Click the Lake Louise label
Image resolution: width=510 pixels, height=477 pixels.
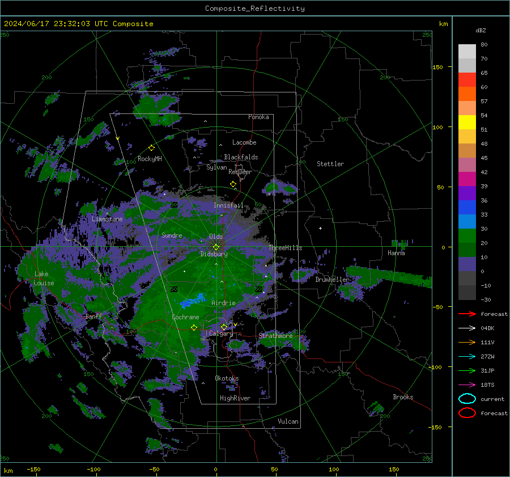click(x=44, y=278)
